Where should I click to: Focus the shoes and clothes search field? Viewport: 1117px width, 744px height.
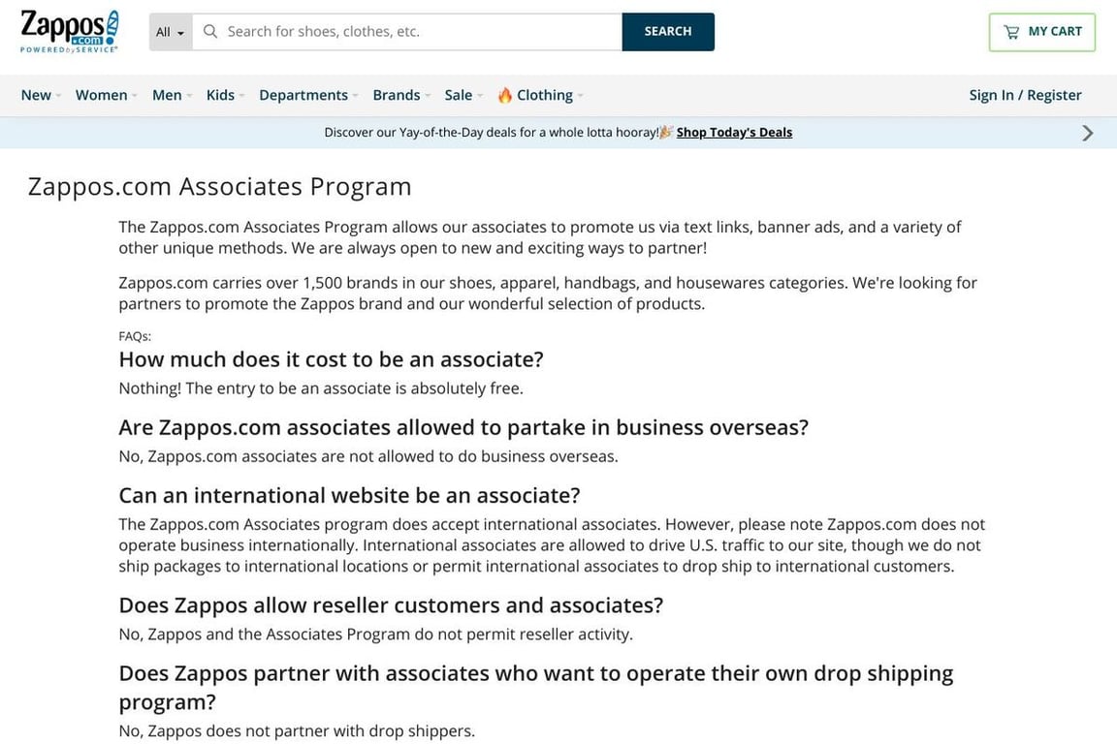point(419,31)
